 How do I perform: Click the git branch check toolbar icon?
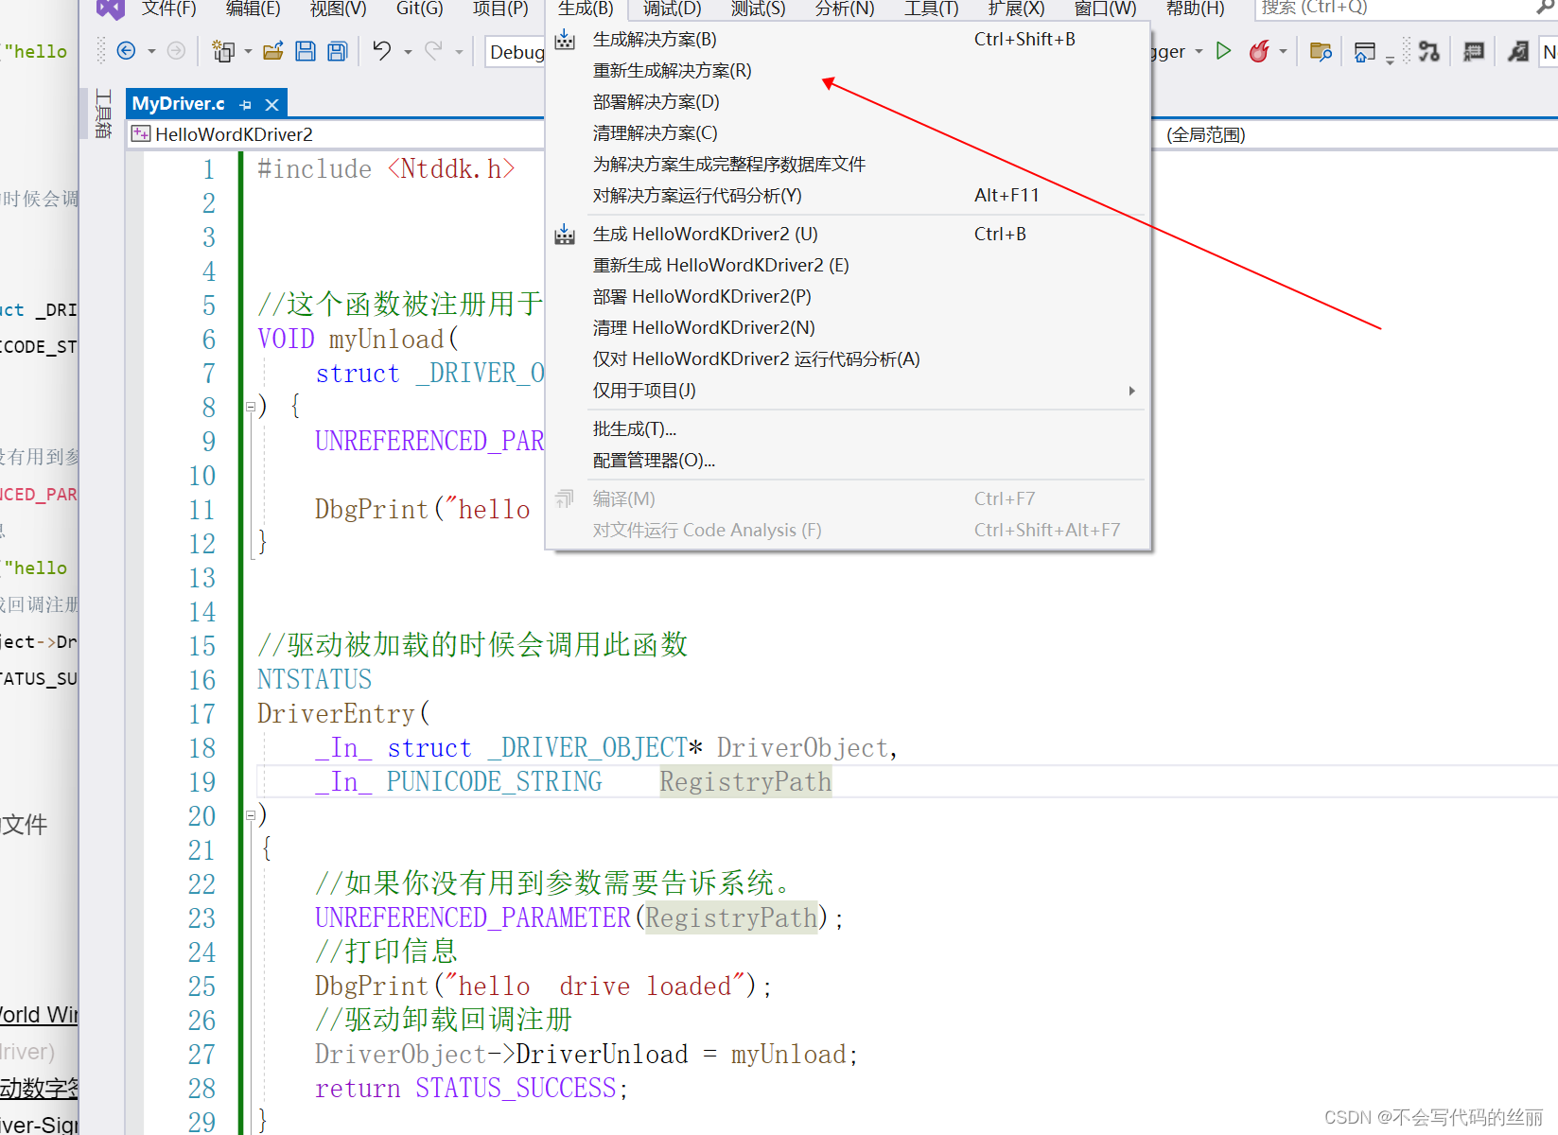[1429, 51]
